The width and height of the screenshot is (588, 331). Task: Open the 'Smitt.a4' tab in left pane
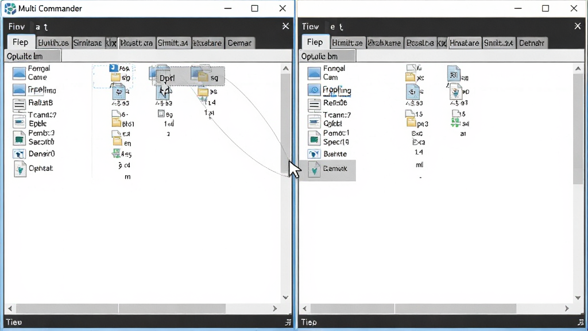click(173, 43)
